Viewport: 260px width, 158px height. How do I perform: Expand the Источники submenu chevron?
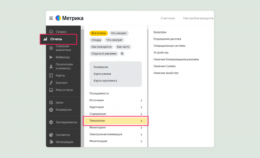click(141, 100)
